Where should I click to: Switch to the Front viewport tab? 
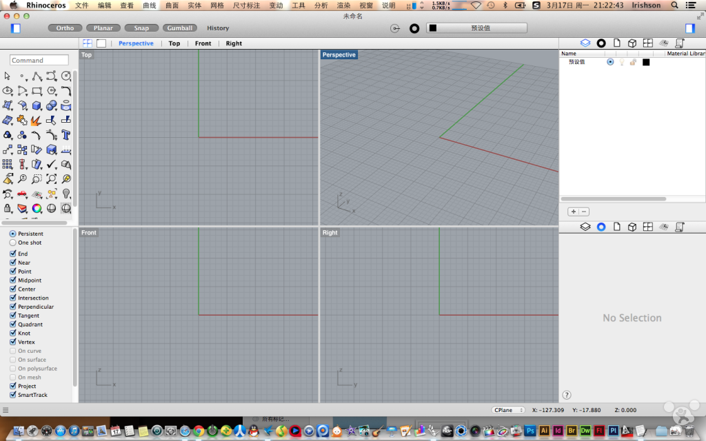click(x=203, y=43)
